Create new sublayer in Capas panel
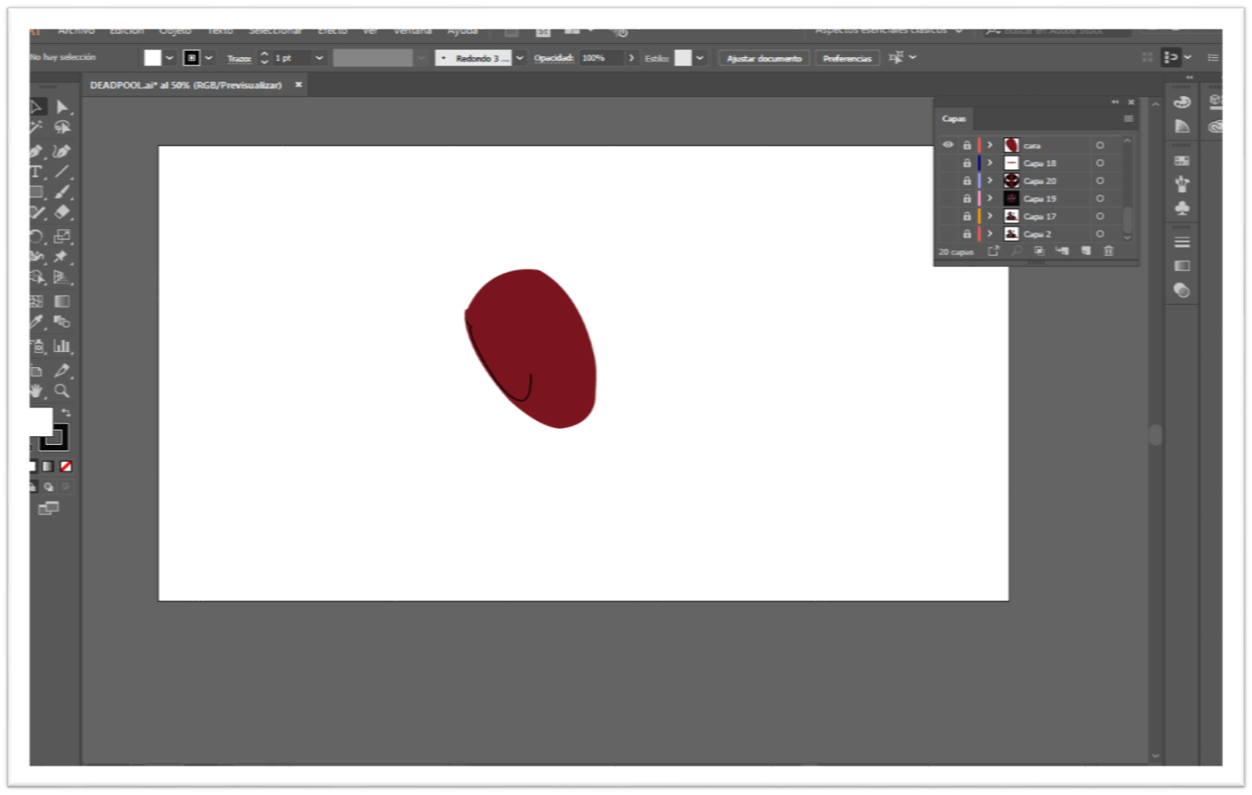1252x795 pixels. (1062, 251)
